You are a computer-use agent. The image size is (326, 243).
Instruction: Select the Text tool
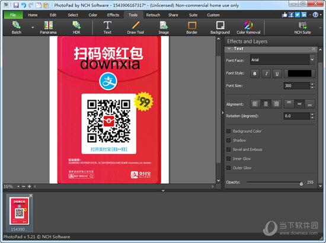[107, 28]
